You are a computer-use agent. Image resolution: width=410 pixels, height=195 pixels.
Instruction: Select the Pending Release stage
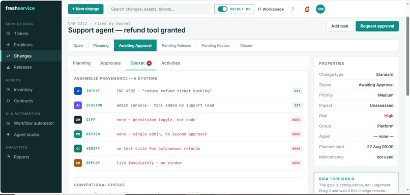pyautogui.click(x=177, y=45)
